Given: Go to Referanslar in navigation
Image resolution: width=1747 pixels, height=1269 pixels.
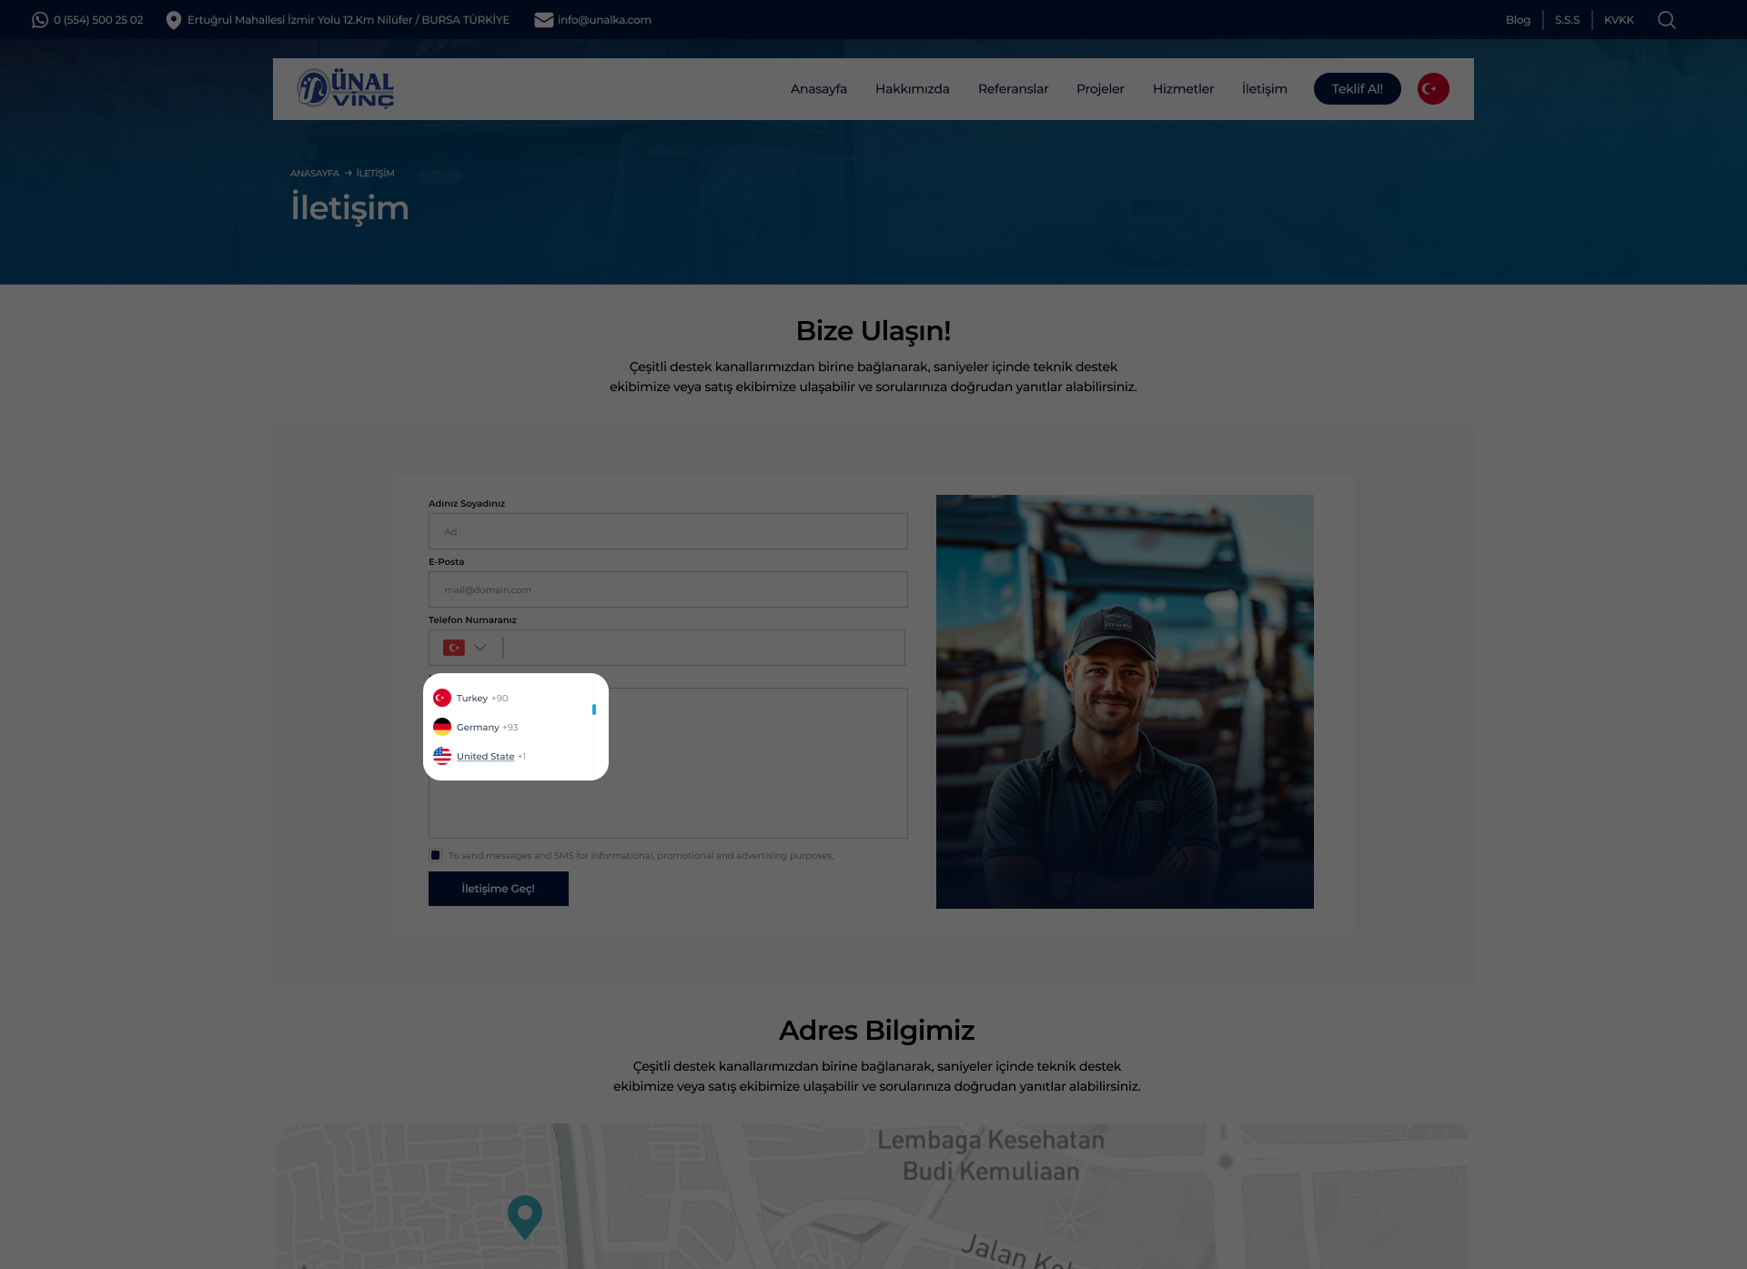Looking at the screenshot, I should pos(1013,88).
